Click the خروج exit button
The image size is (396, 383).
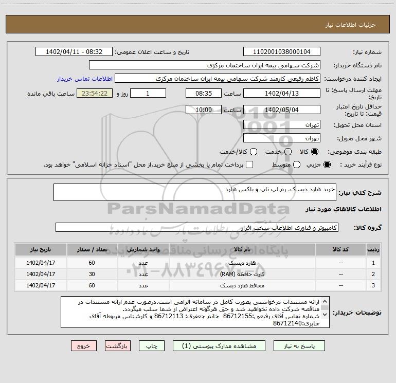84,346
